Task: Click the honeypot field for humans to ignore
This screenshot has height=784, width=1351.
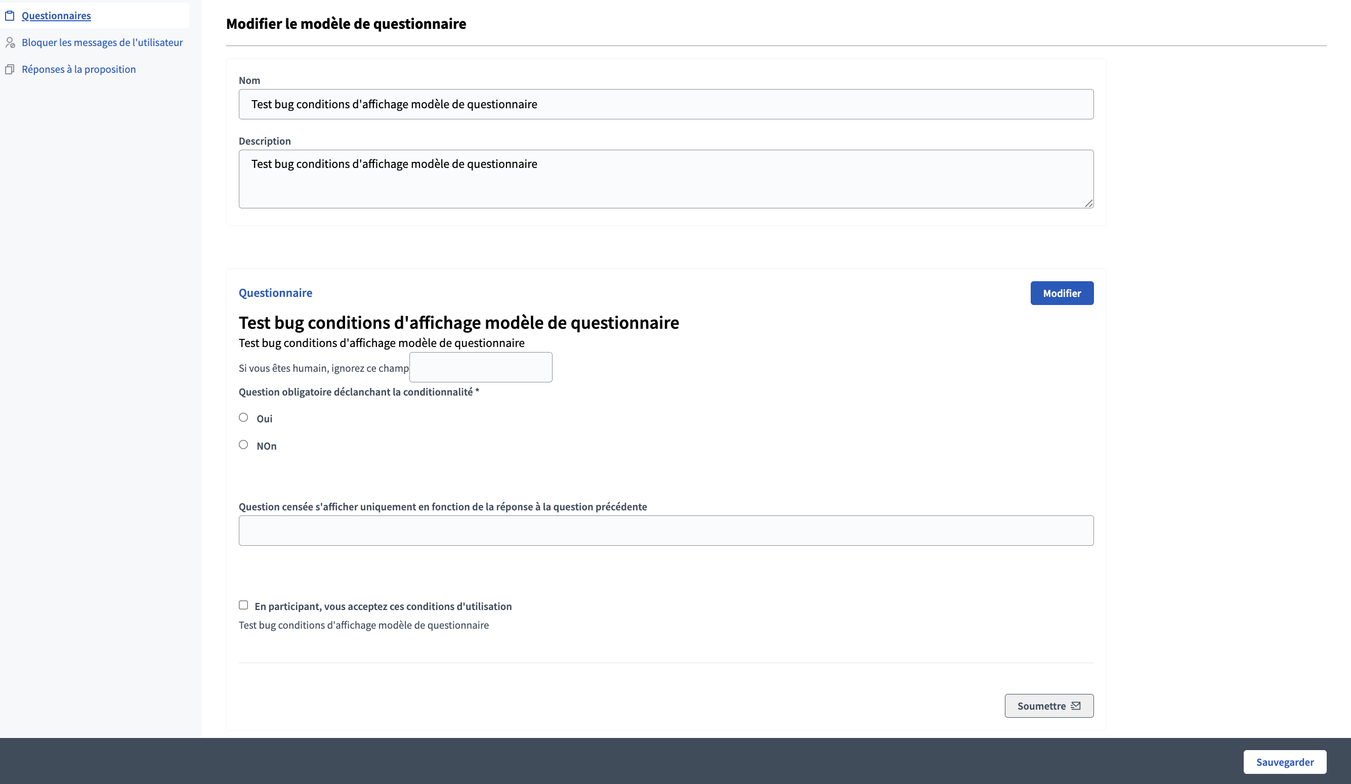Action: point(480,367)
